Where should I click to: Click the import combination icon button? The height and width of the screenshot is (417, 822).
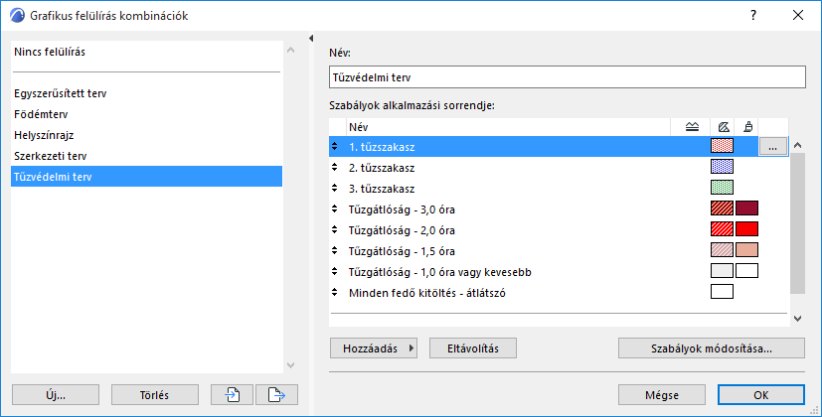pos(232,394)
